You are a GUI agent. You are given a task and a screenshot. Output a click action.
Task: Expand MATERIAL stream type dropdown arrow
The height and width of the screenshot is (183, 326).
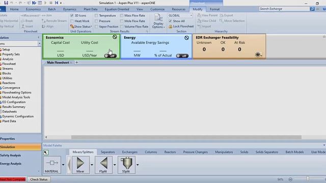[63, 165]
